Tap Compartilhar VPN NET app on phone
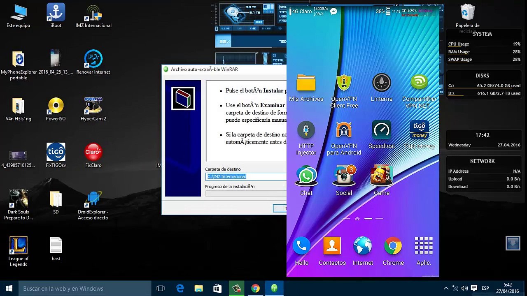 (419, 91)
